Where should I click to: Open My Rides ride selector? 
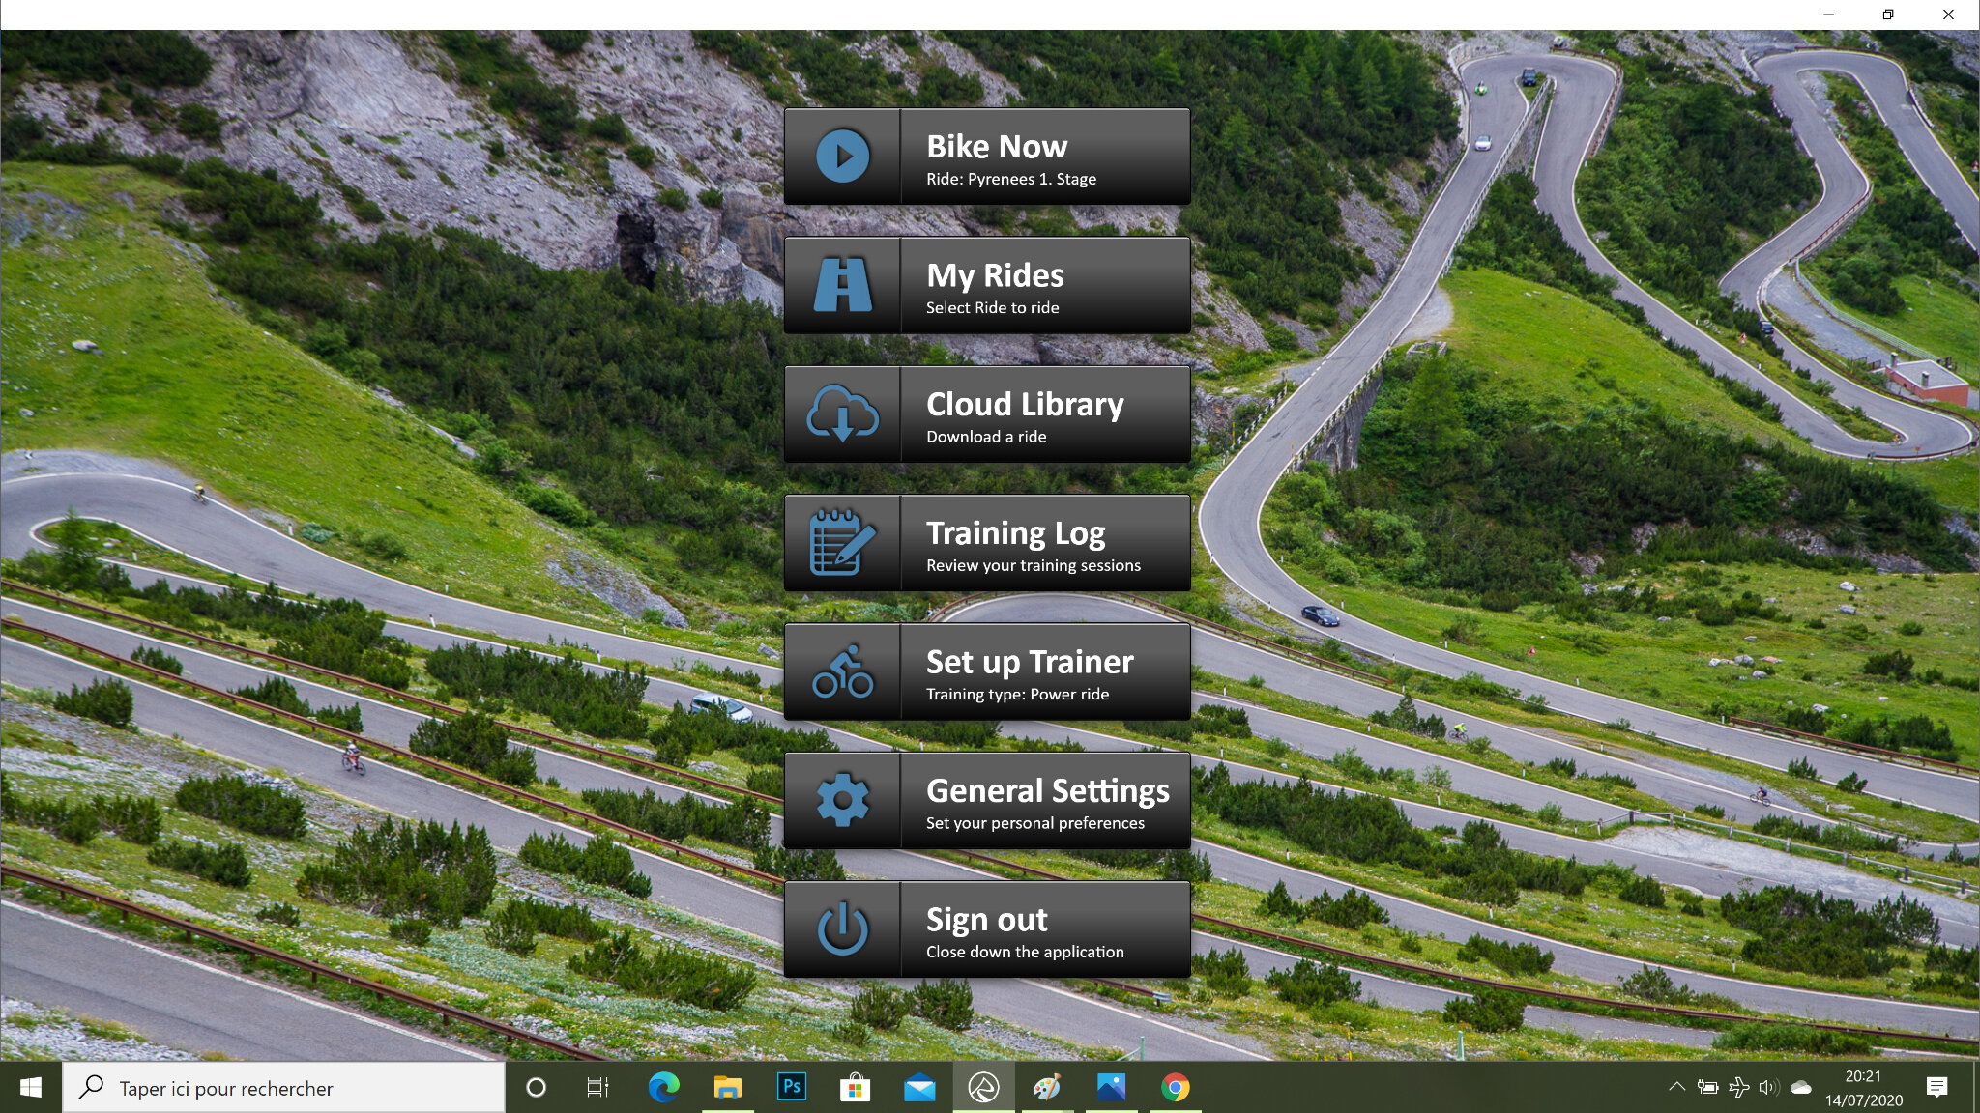click(x=987, y=285)
